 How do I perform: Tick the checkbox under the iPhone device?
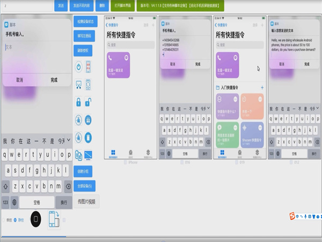click(x=126, y=162)
